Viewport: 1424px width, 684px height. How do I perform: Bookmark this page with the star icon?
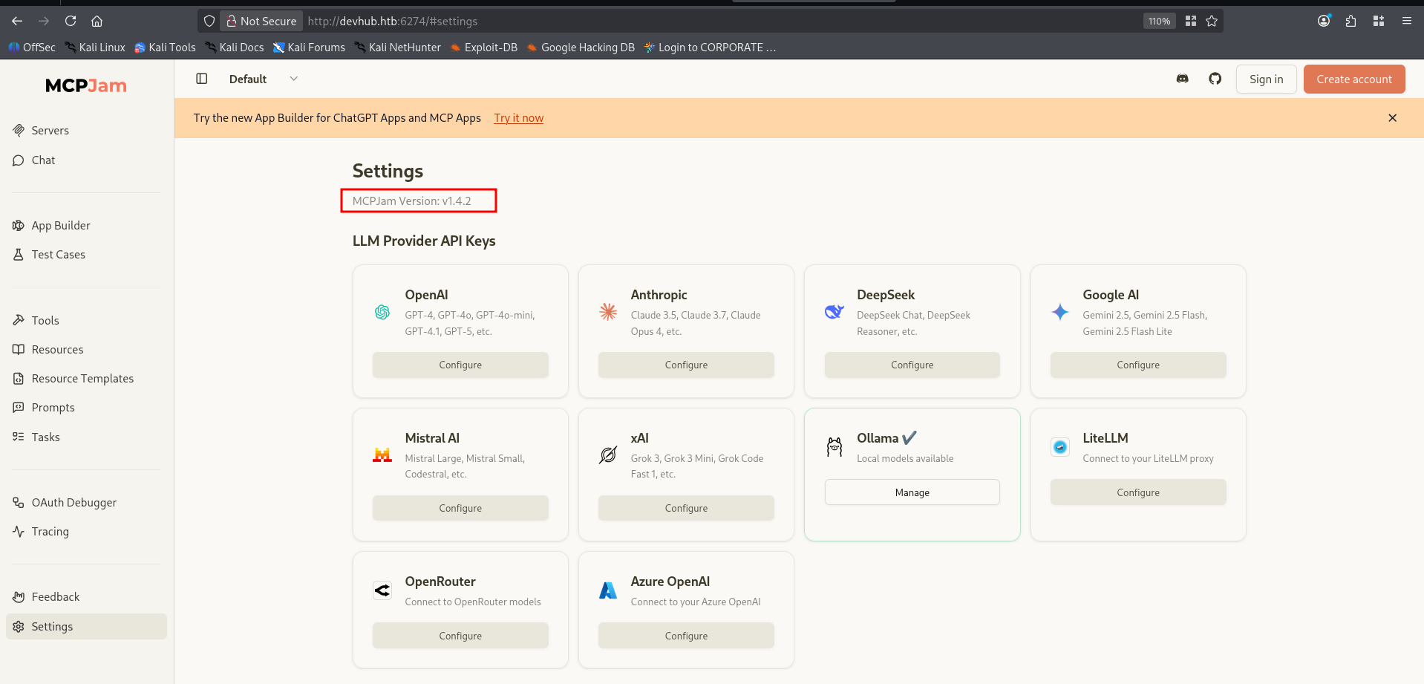coord(1212,21)
